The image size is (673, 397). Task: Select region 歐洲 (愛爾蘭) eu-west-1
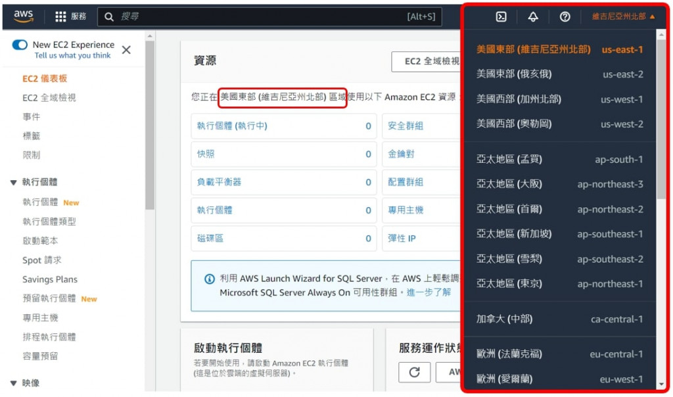[x=560, y=379]
